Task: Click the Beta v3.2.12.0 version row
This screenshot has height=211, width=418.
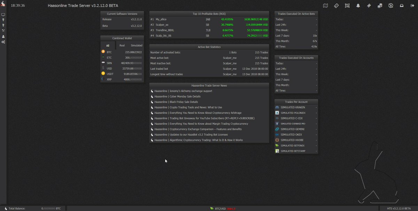Action: click(x=122, y=26)
